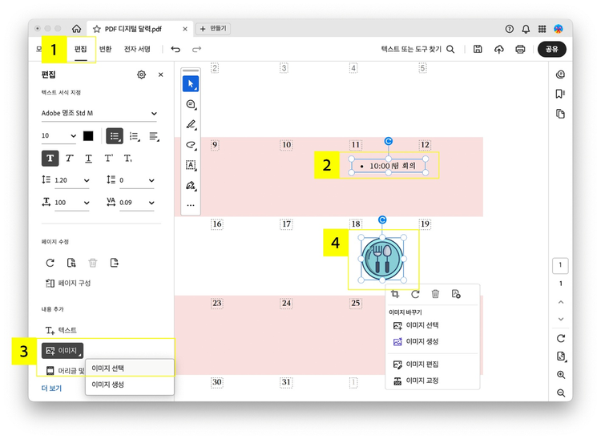Delete the selected image with trash
The image size is (601, 439).
point(435,294)
